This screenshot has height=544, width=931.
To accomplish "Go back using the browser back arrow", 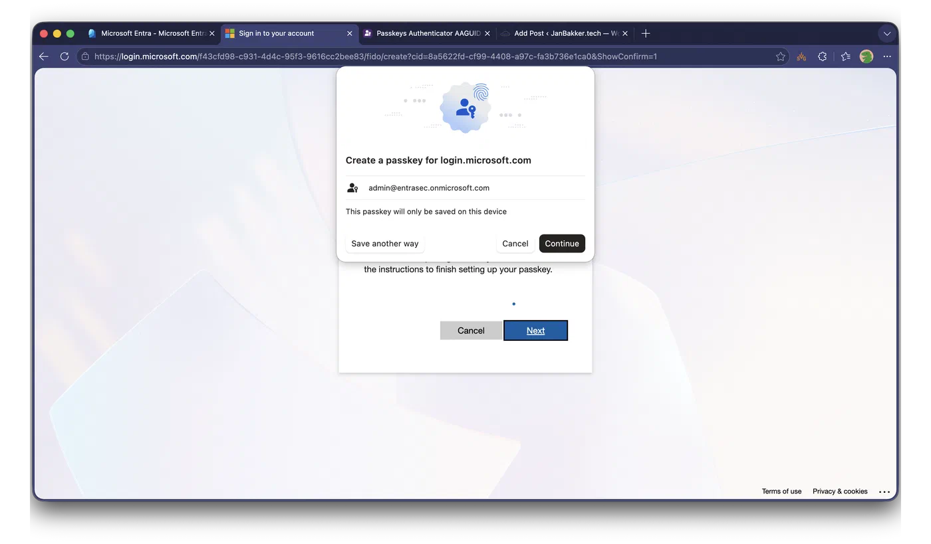I will 44,56.
